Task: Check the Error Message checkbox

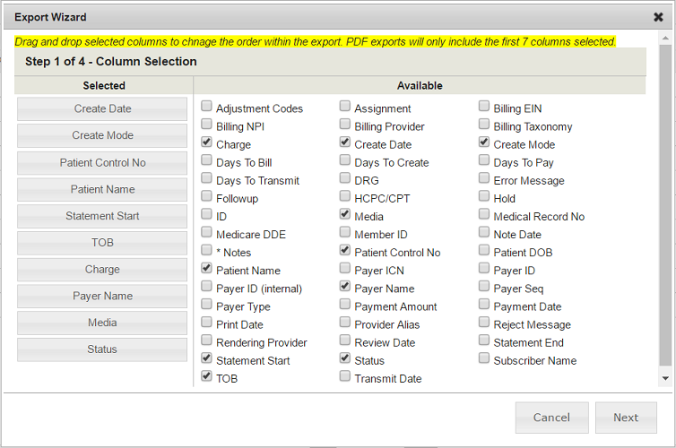Action: [484, 179]
